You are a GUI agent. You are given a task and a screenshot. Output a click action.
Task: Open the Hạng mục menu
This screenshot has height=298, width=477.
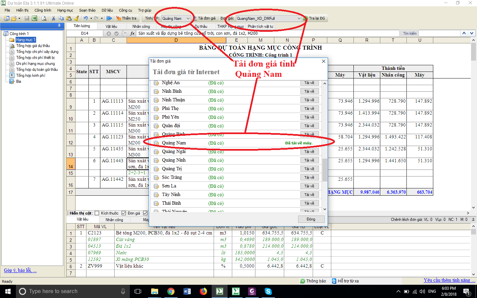tap(65, 10)
